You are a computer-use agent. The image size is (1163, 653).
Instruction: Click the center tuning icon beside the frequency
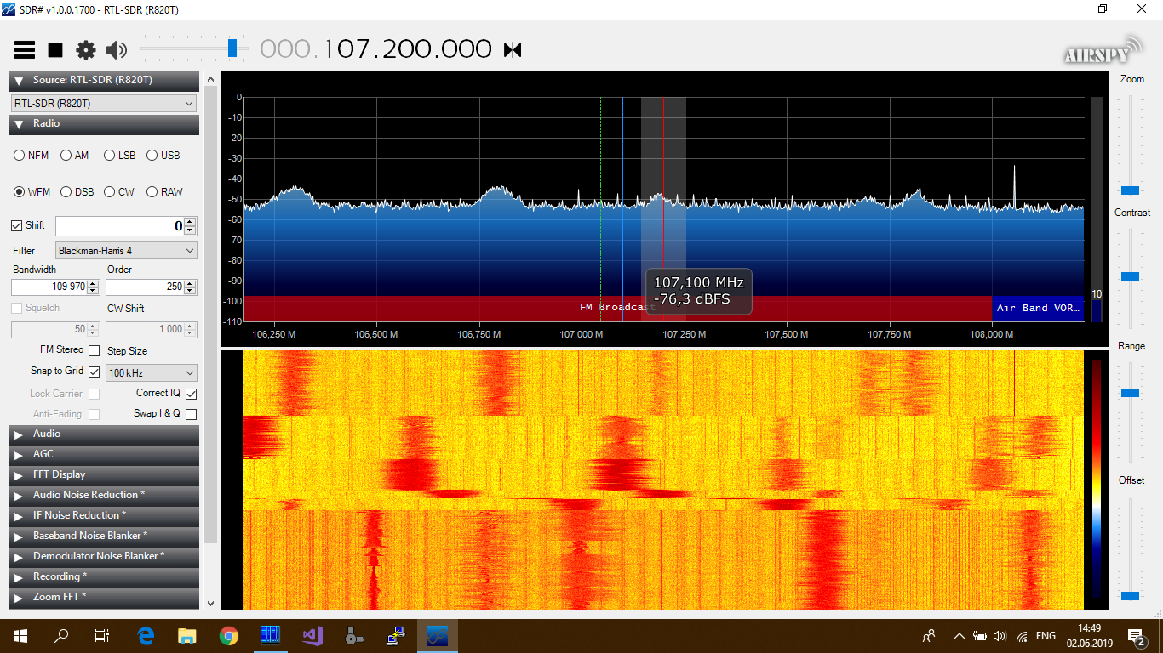click(x=513, y=50)
